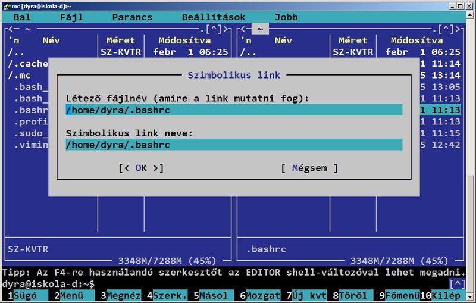Click left panel Méret column header
The height and width of the screenshot is (303, 476).
(121, 40)
